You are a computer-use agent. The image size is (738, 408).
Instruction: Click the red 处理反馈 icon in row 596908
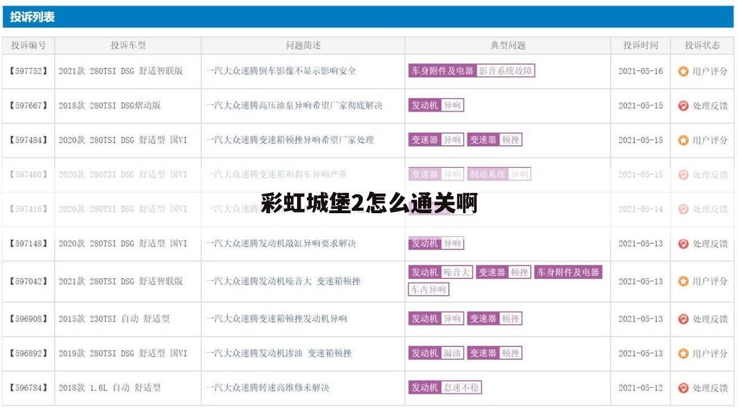[x=683, y=319]
